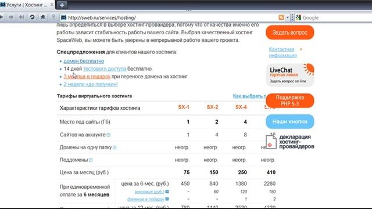Click the SX-1 tariff header

tap(184, 107)
